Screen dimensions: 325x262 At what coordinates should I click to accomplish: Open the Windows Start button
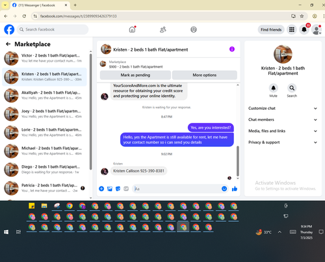tap(6, 232)
